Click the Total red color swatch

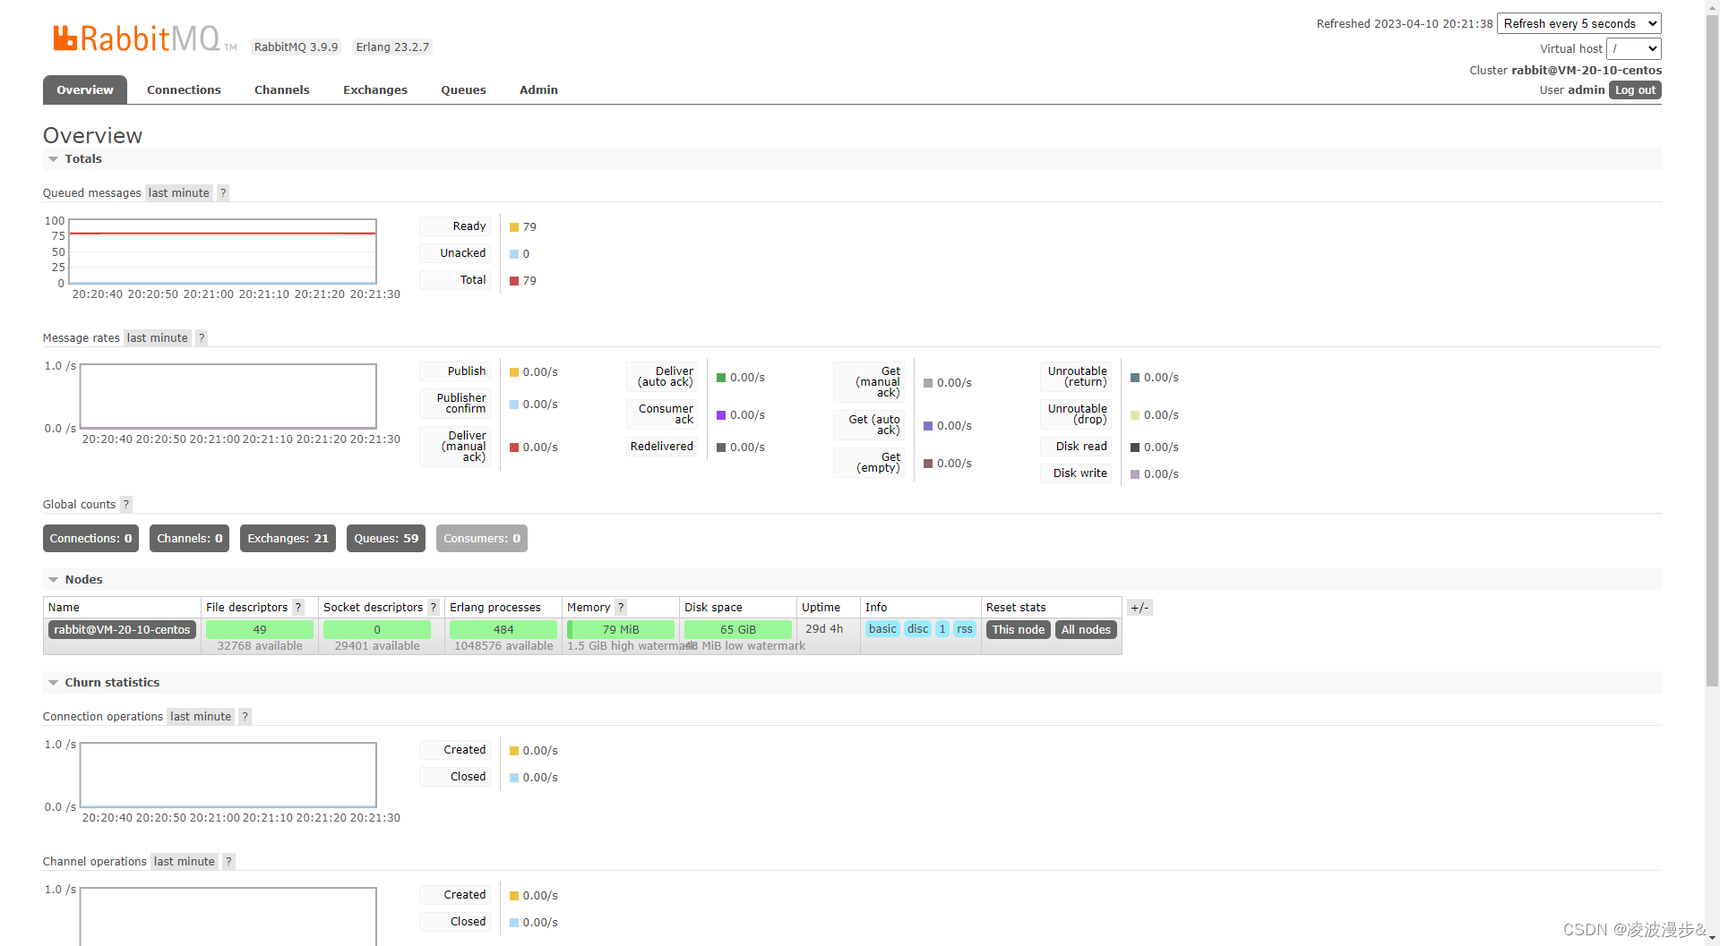514,281
